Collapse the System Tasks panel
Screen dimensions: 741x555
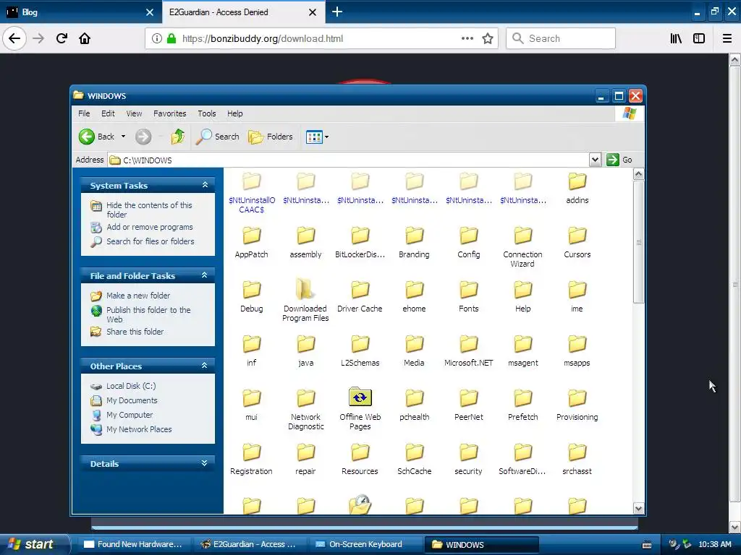point(205,185)
